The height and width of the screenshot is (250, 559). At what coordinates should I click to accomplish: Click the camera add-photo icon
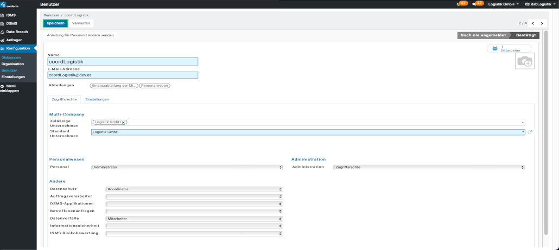(x=525, y=62)
